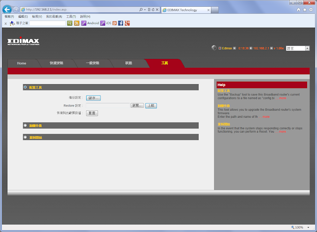
Task: Click the EDIMAX logo
Action: pos(23,41)
